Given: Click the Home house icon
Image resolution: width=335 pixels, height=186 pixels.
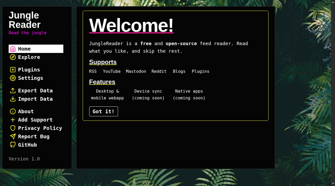Looking at the screenshot, I should coord(13,49).
